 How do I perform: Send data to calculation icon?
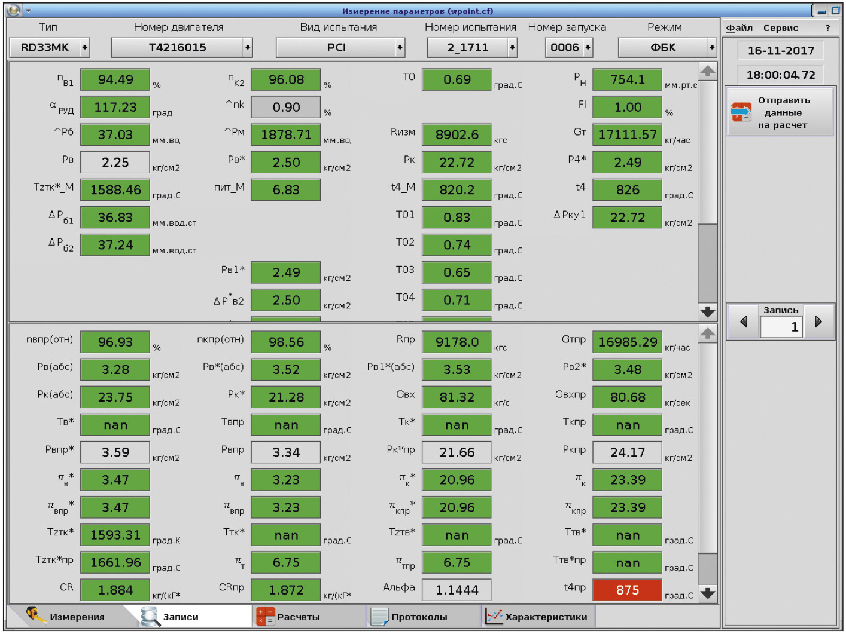click(741, 112)
